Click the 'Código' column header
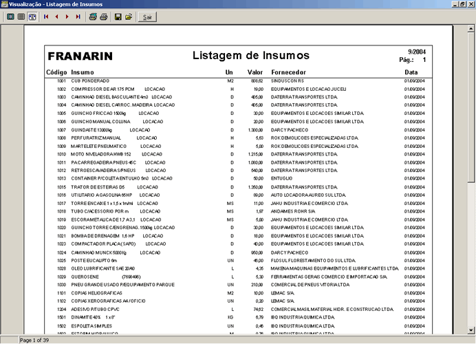 (x=56, y=72)
